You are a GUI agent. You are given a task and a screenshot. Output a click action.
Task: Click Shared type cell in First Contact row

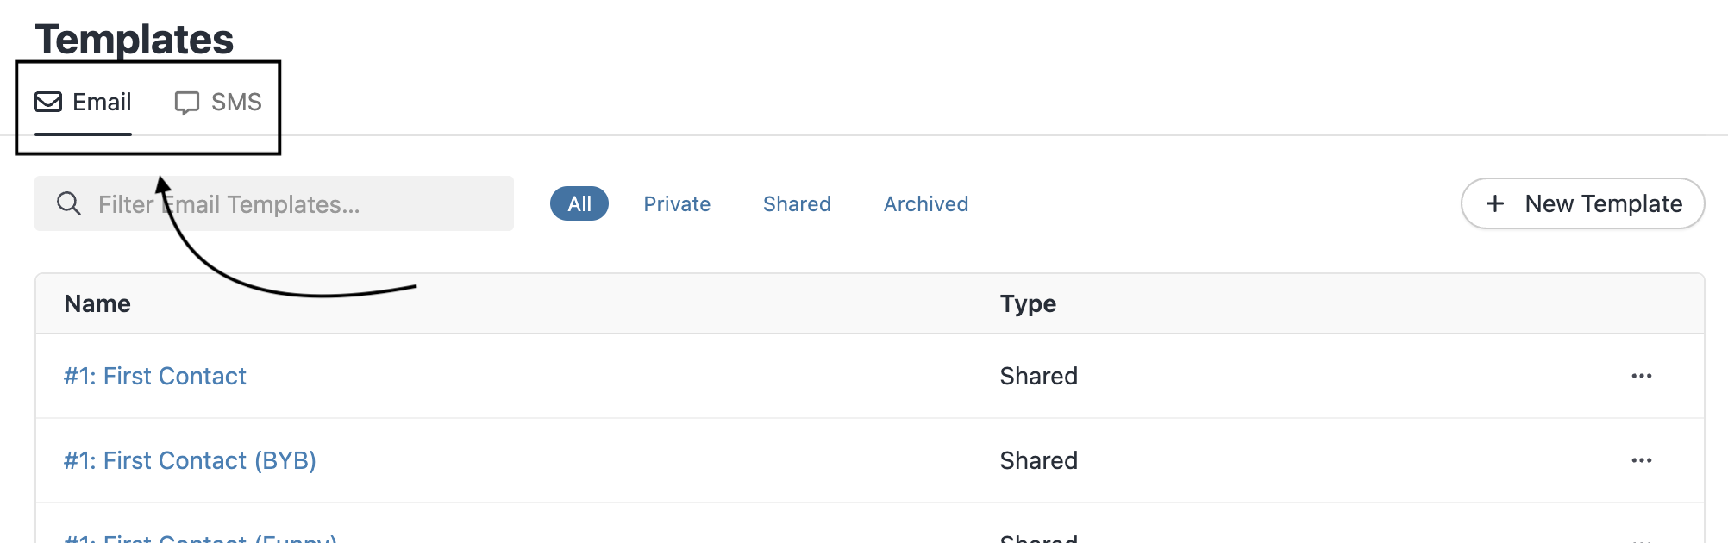click(x=1038, y=377)
